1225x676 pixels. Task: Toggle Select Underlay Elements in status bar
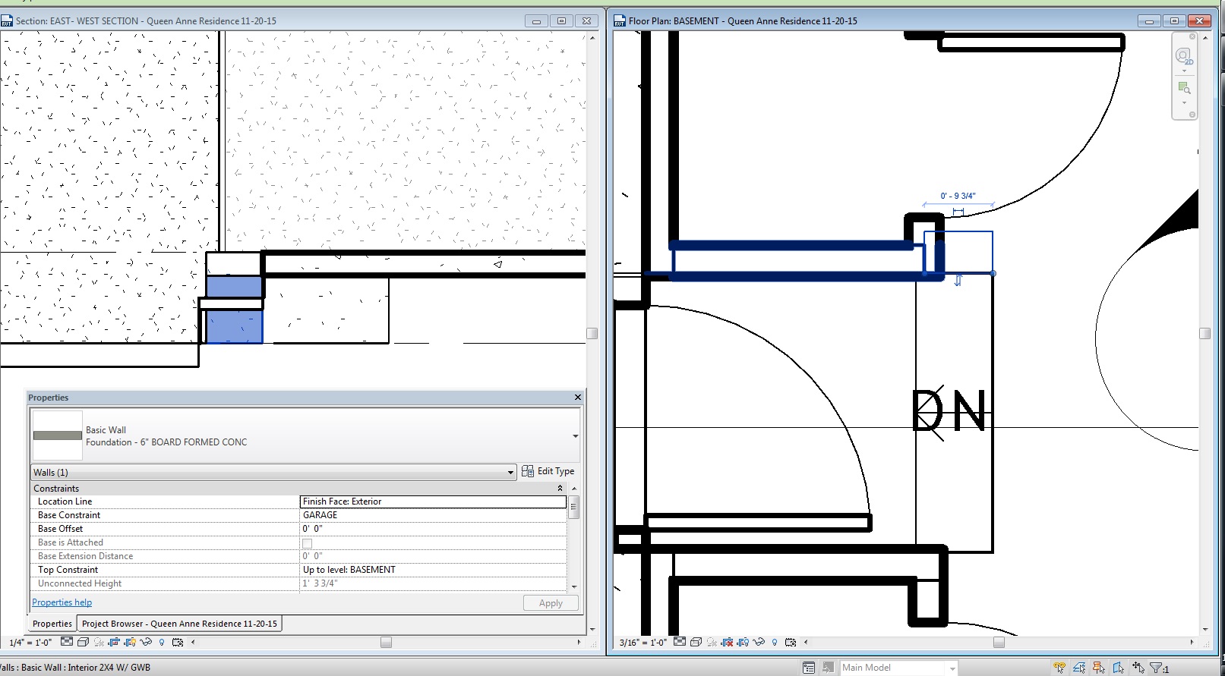click(x=1079, y=668)
